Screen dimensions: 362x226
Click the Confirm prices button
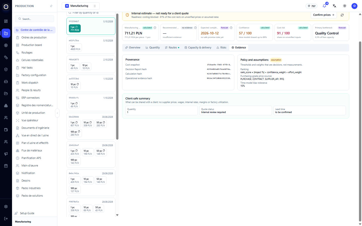[x=324, y=15]
